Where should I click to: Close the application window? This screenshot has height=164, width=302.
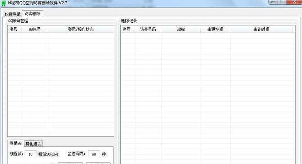click(295, 2)
